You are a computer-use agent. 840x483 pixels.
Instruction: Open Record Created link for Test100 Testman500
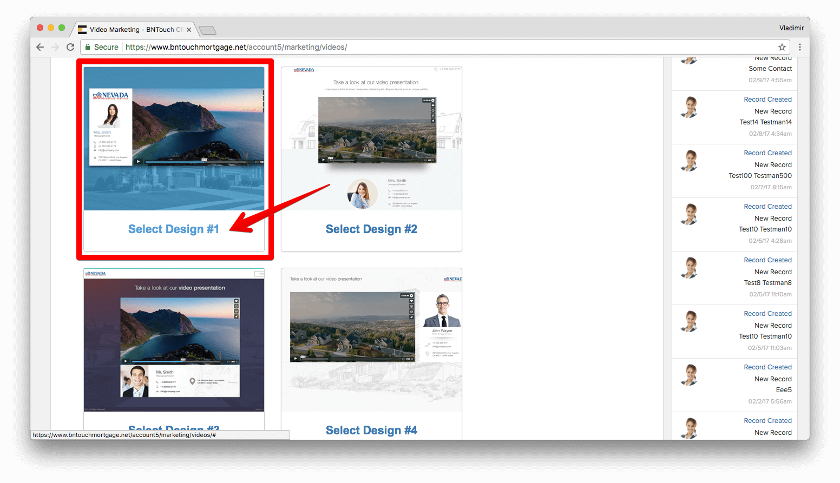[767, 153]
